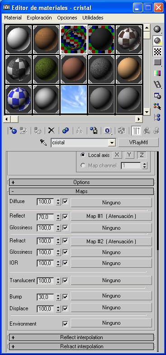The height and width of the screenshot is (355, 166).
Task: Click the Environment map Ninguno button
Action: 111,323
